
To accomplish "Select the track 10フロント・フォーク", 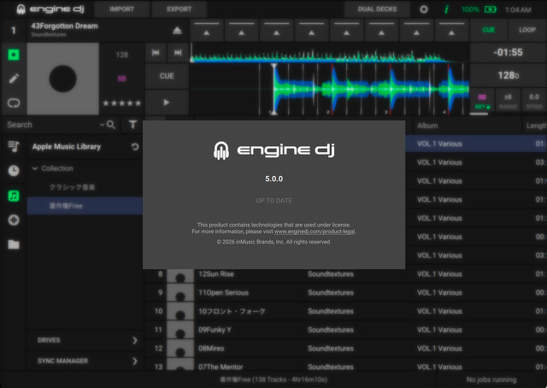I will pyautogui.click(x=232, y=311).
